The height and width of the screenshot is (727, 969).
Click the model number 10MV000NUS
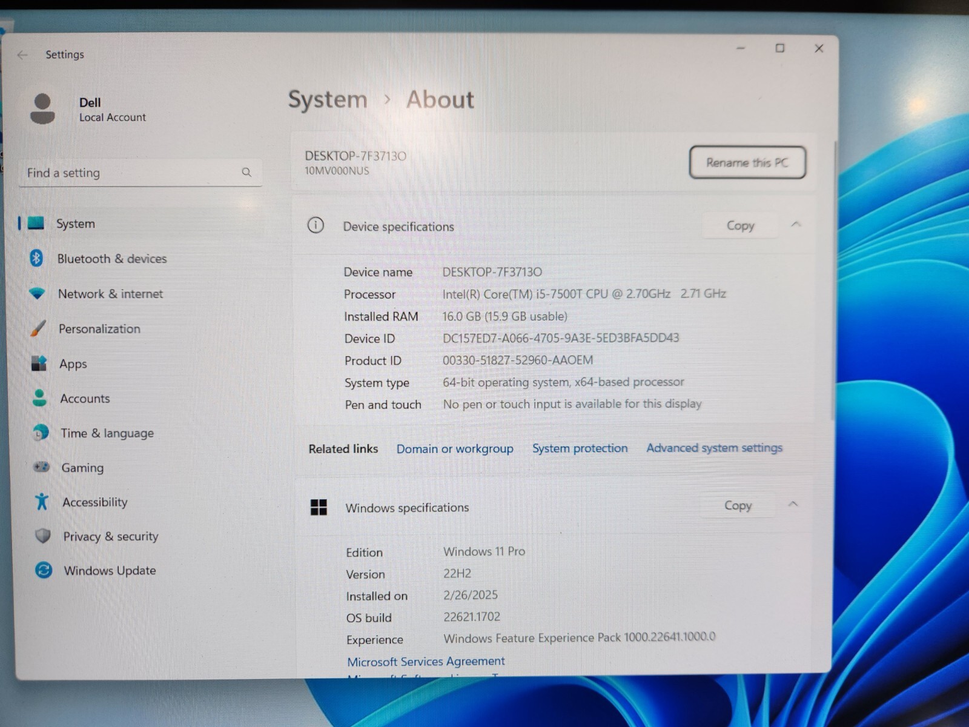coord(337,171)
